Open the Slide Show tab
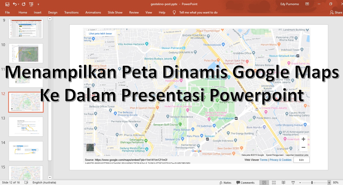The height and width of the screenshot is (185, 343). 115,12
